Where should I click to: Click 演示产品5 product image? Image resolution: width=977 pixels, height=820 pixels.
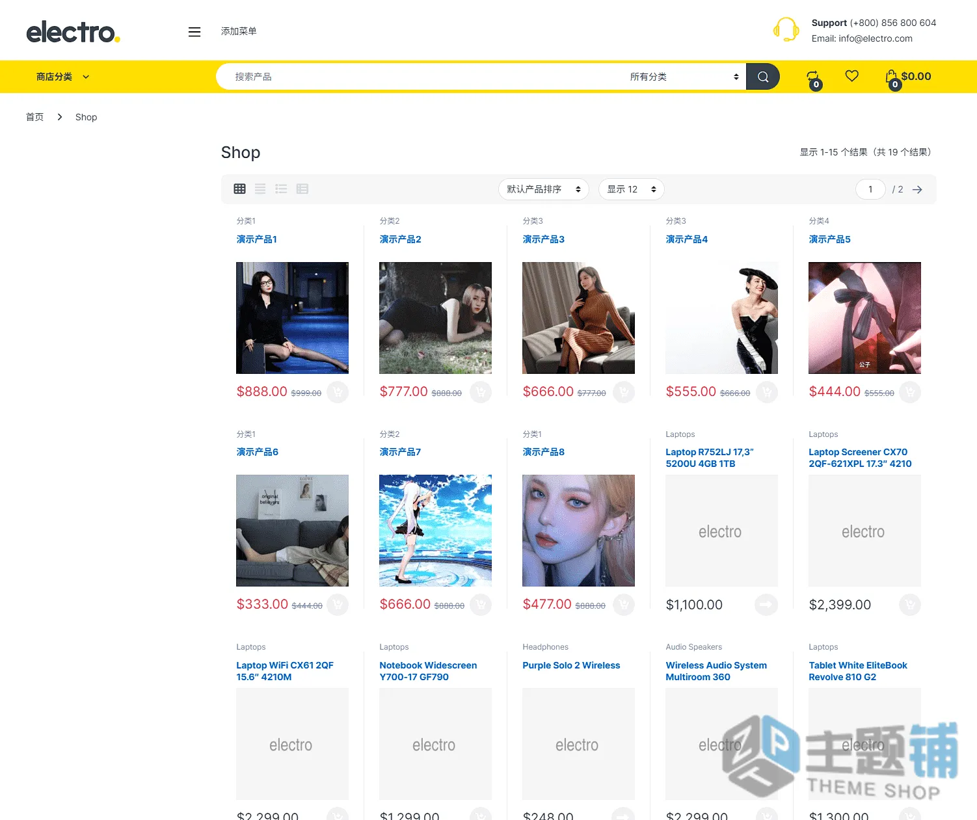(864, 318)
